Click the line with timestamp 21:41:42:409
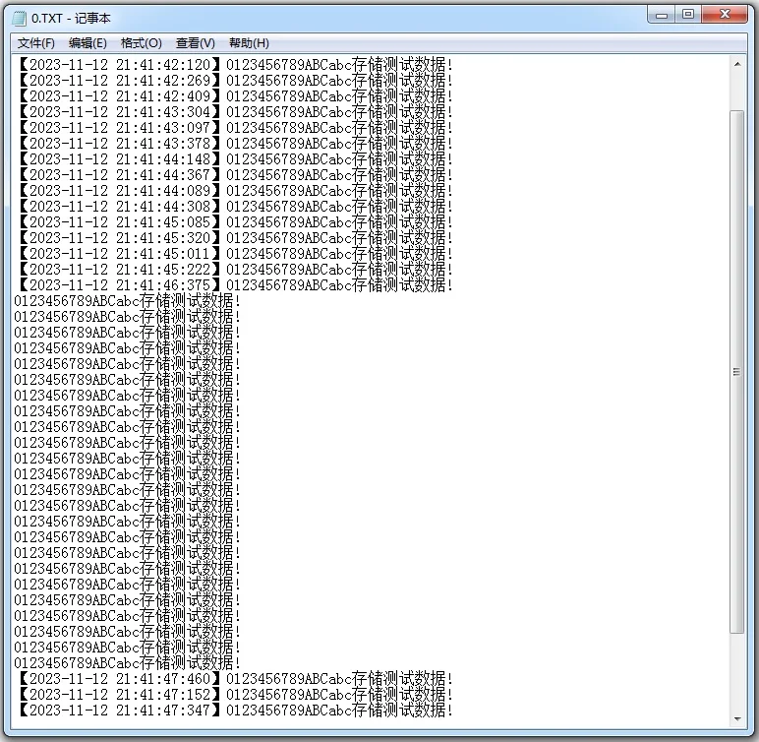Screen dimensions: 759x742 point(235,96)
